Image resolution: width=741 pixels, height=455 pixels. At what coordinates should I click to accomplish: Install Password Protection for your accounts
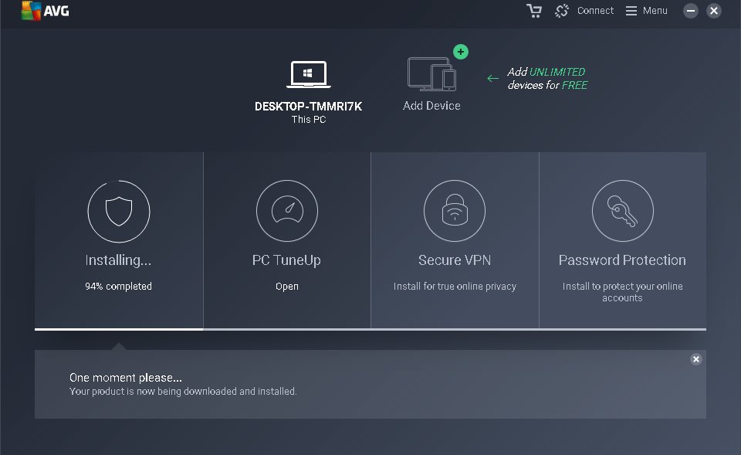pos(622,292)
